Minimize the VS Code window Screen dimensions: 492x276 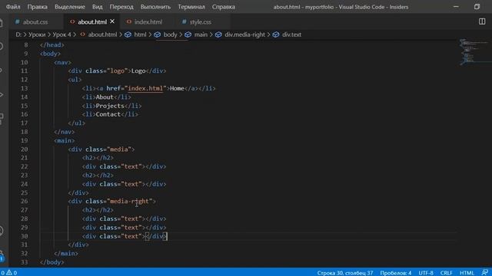[456, 7]
